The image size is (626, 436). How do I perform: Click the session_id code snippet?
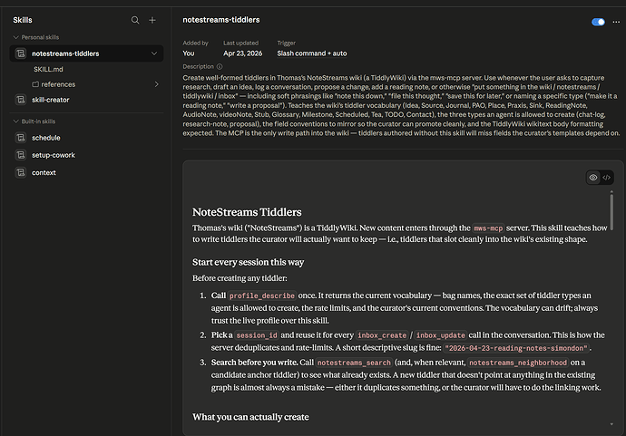pyautogui.click(x=257, y=335)
